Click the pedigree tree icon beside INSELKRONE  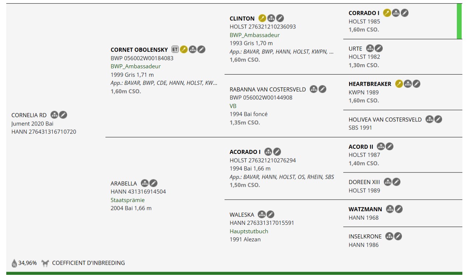[389, 236]
